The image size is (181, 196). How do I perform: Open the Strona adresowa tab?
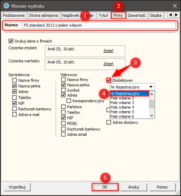[x=43, y=15]
